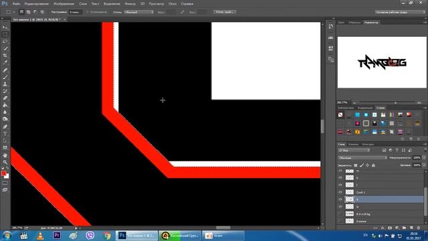Click the Refine Edge button

(x=225, y=12)
